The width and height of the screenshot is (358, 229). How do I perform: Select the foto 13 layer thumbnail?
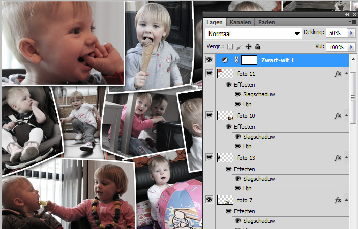click(x=225, y=158)
